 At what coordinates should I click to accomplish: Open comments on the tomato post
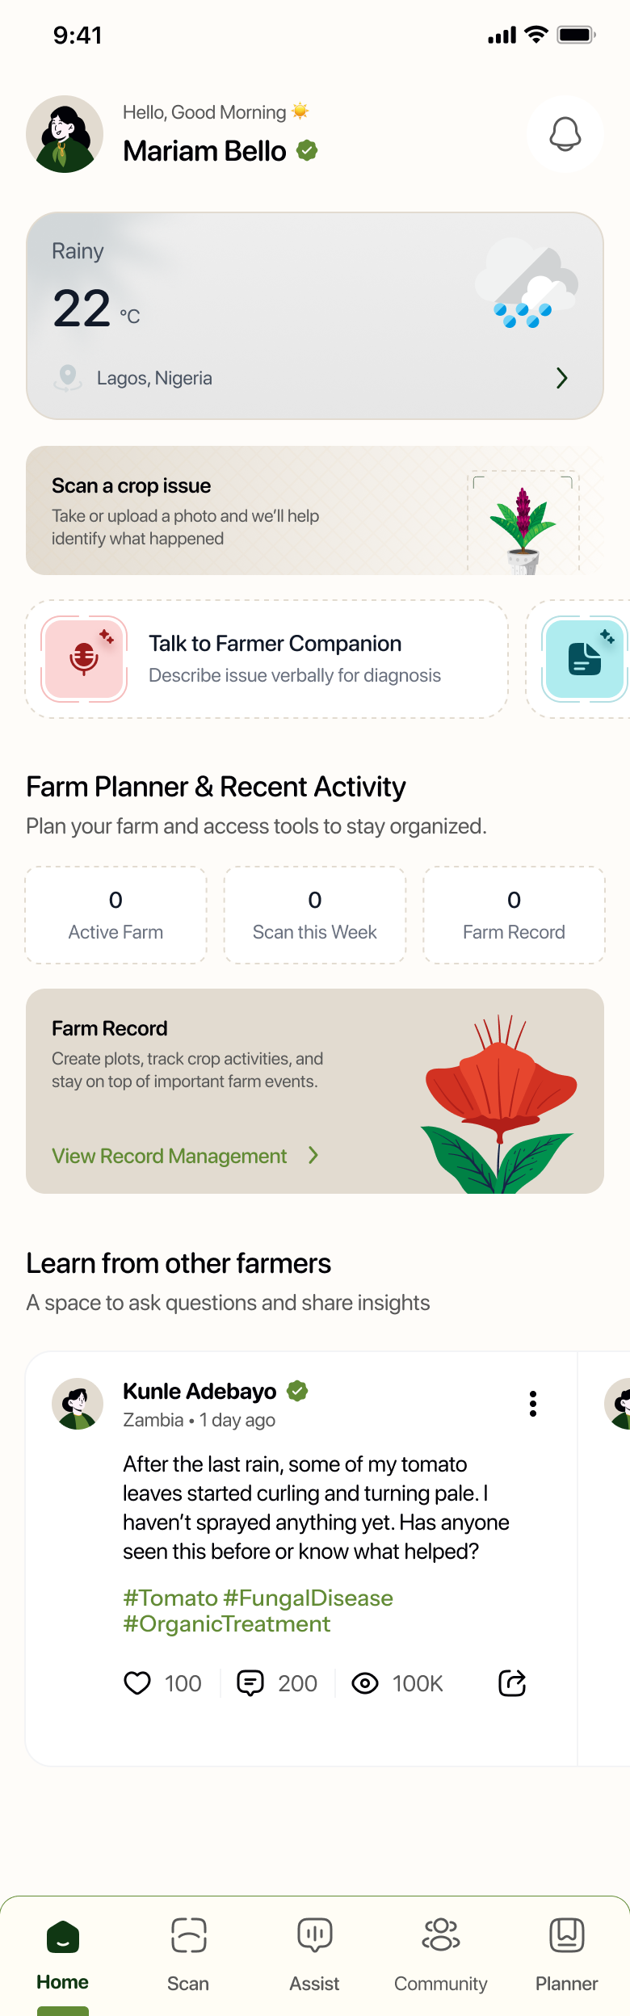(x=250, y=1683)
